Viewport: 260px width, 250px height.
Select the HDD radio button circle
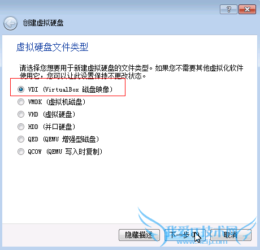[21, 127]
